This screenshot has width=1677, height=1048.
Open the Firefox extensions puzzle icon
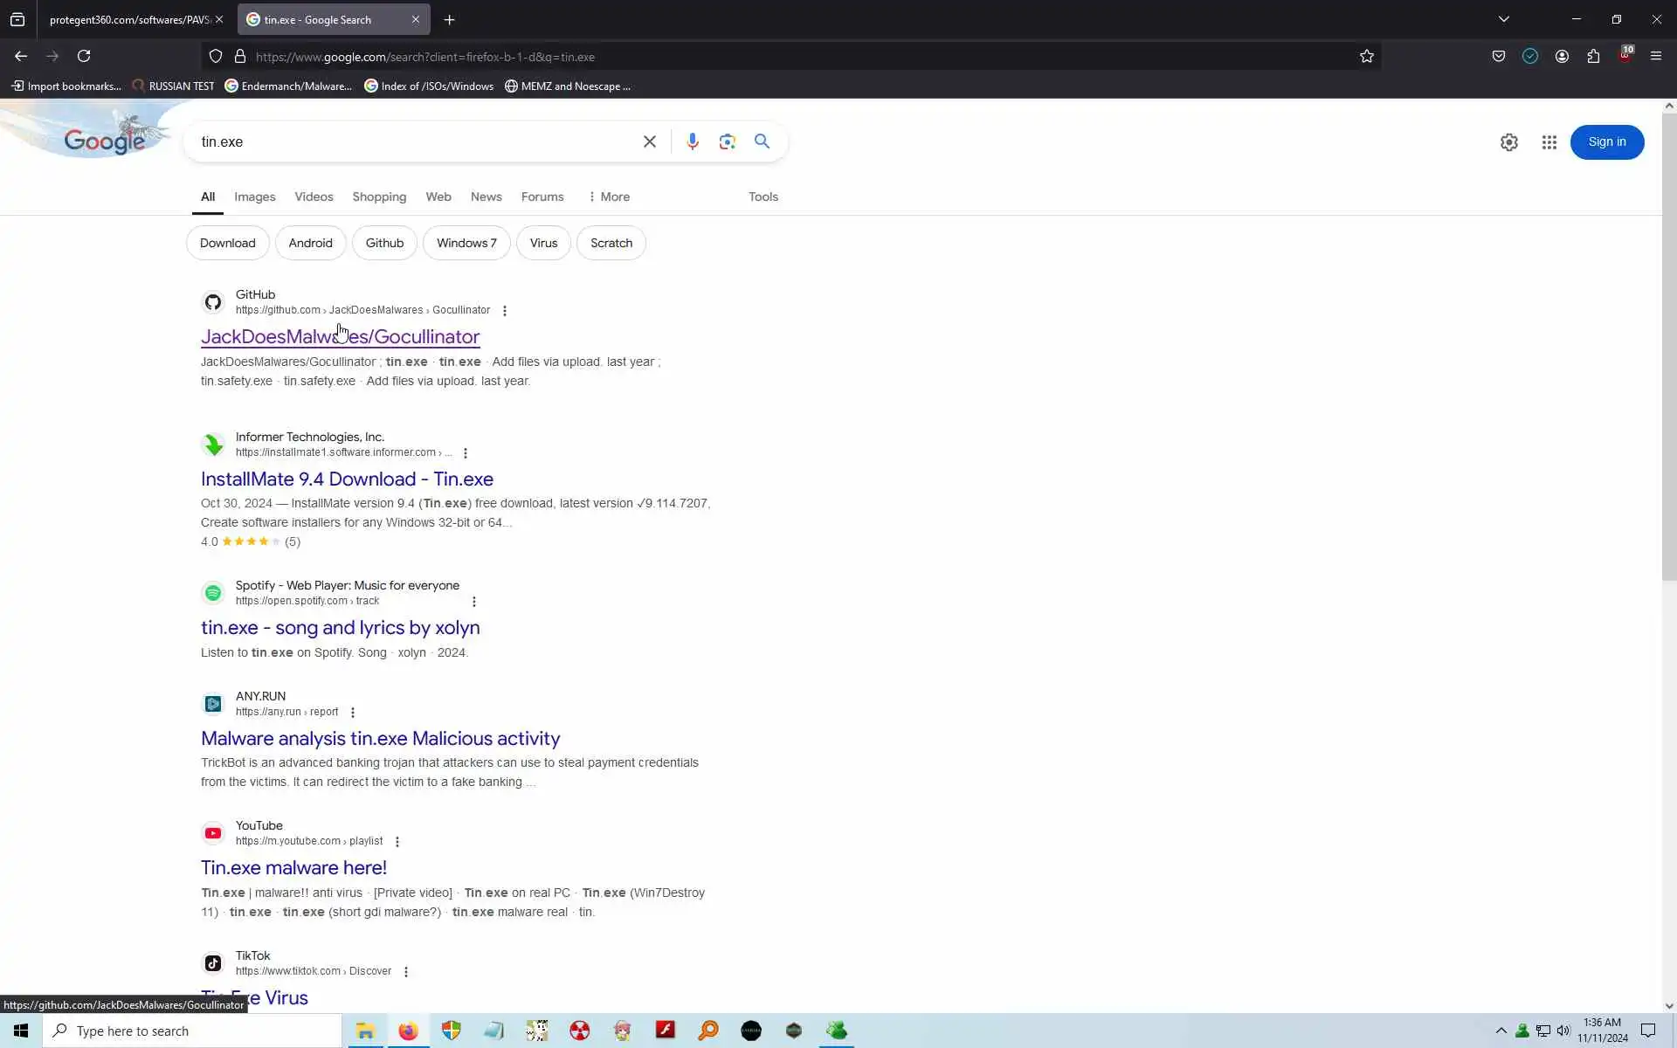point(1593,57)
